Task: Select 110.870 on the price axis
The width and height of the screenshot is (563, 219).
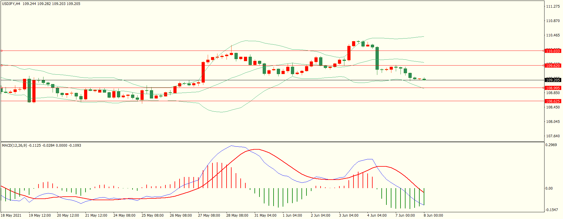Action: tap(552, 21)
